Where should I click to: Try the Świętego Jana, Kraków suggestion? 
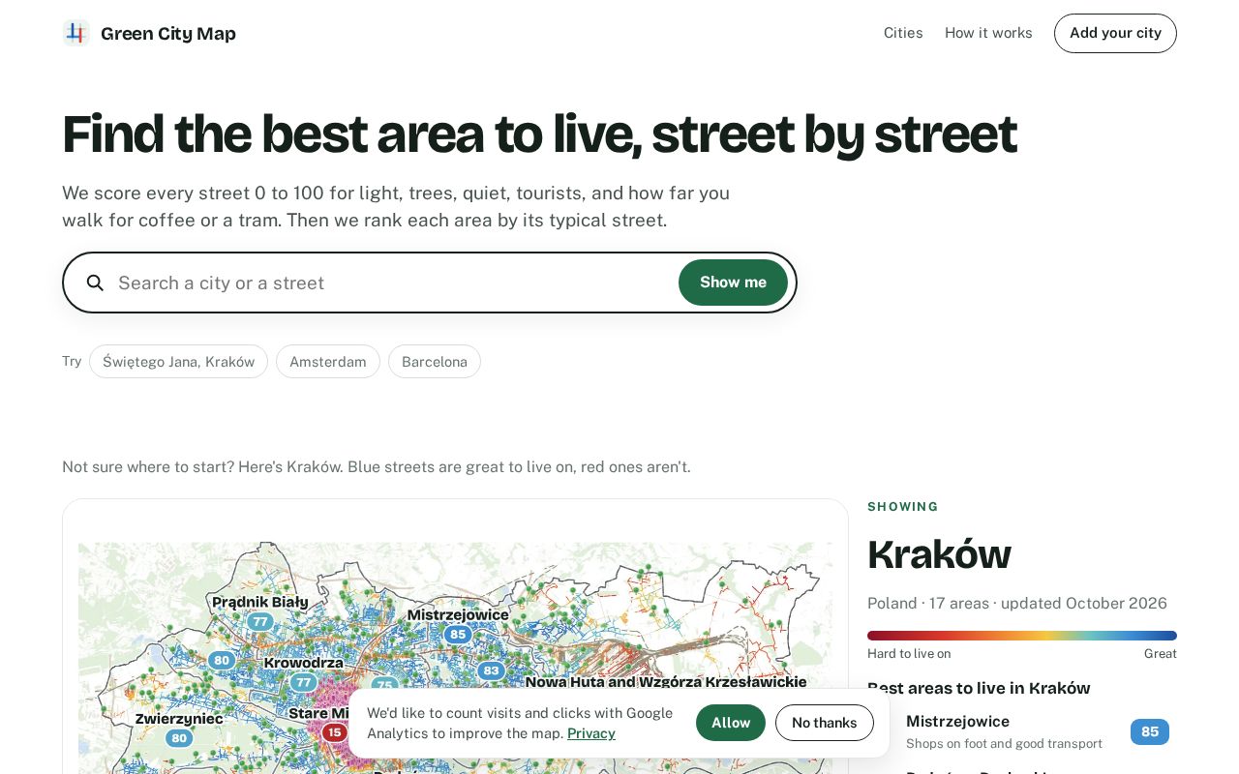click(178, 362)
